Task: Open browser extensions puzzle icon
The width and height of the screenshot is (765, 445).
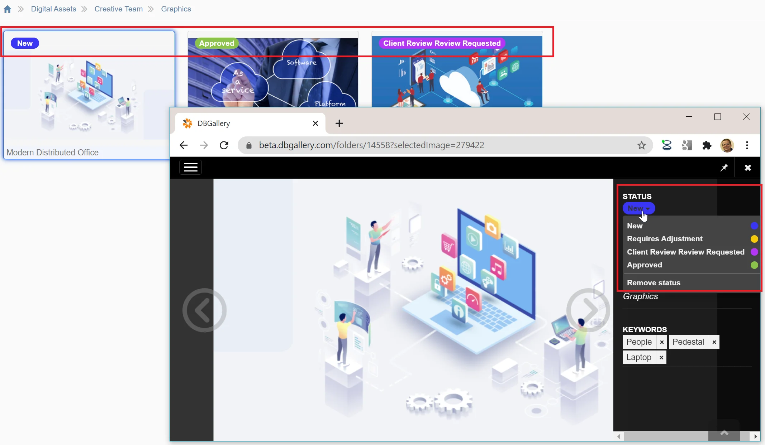Action: (707, 145)
